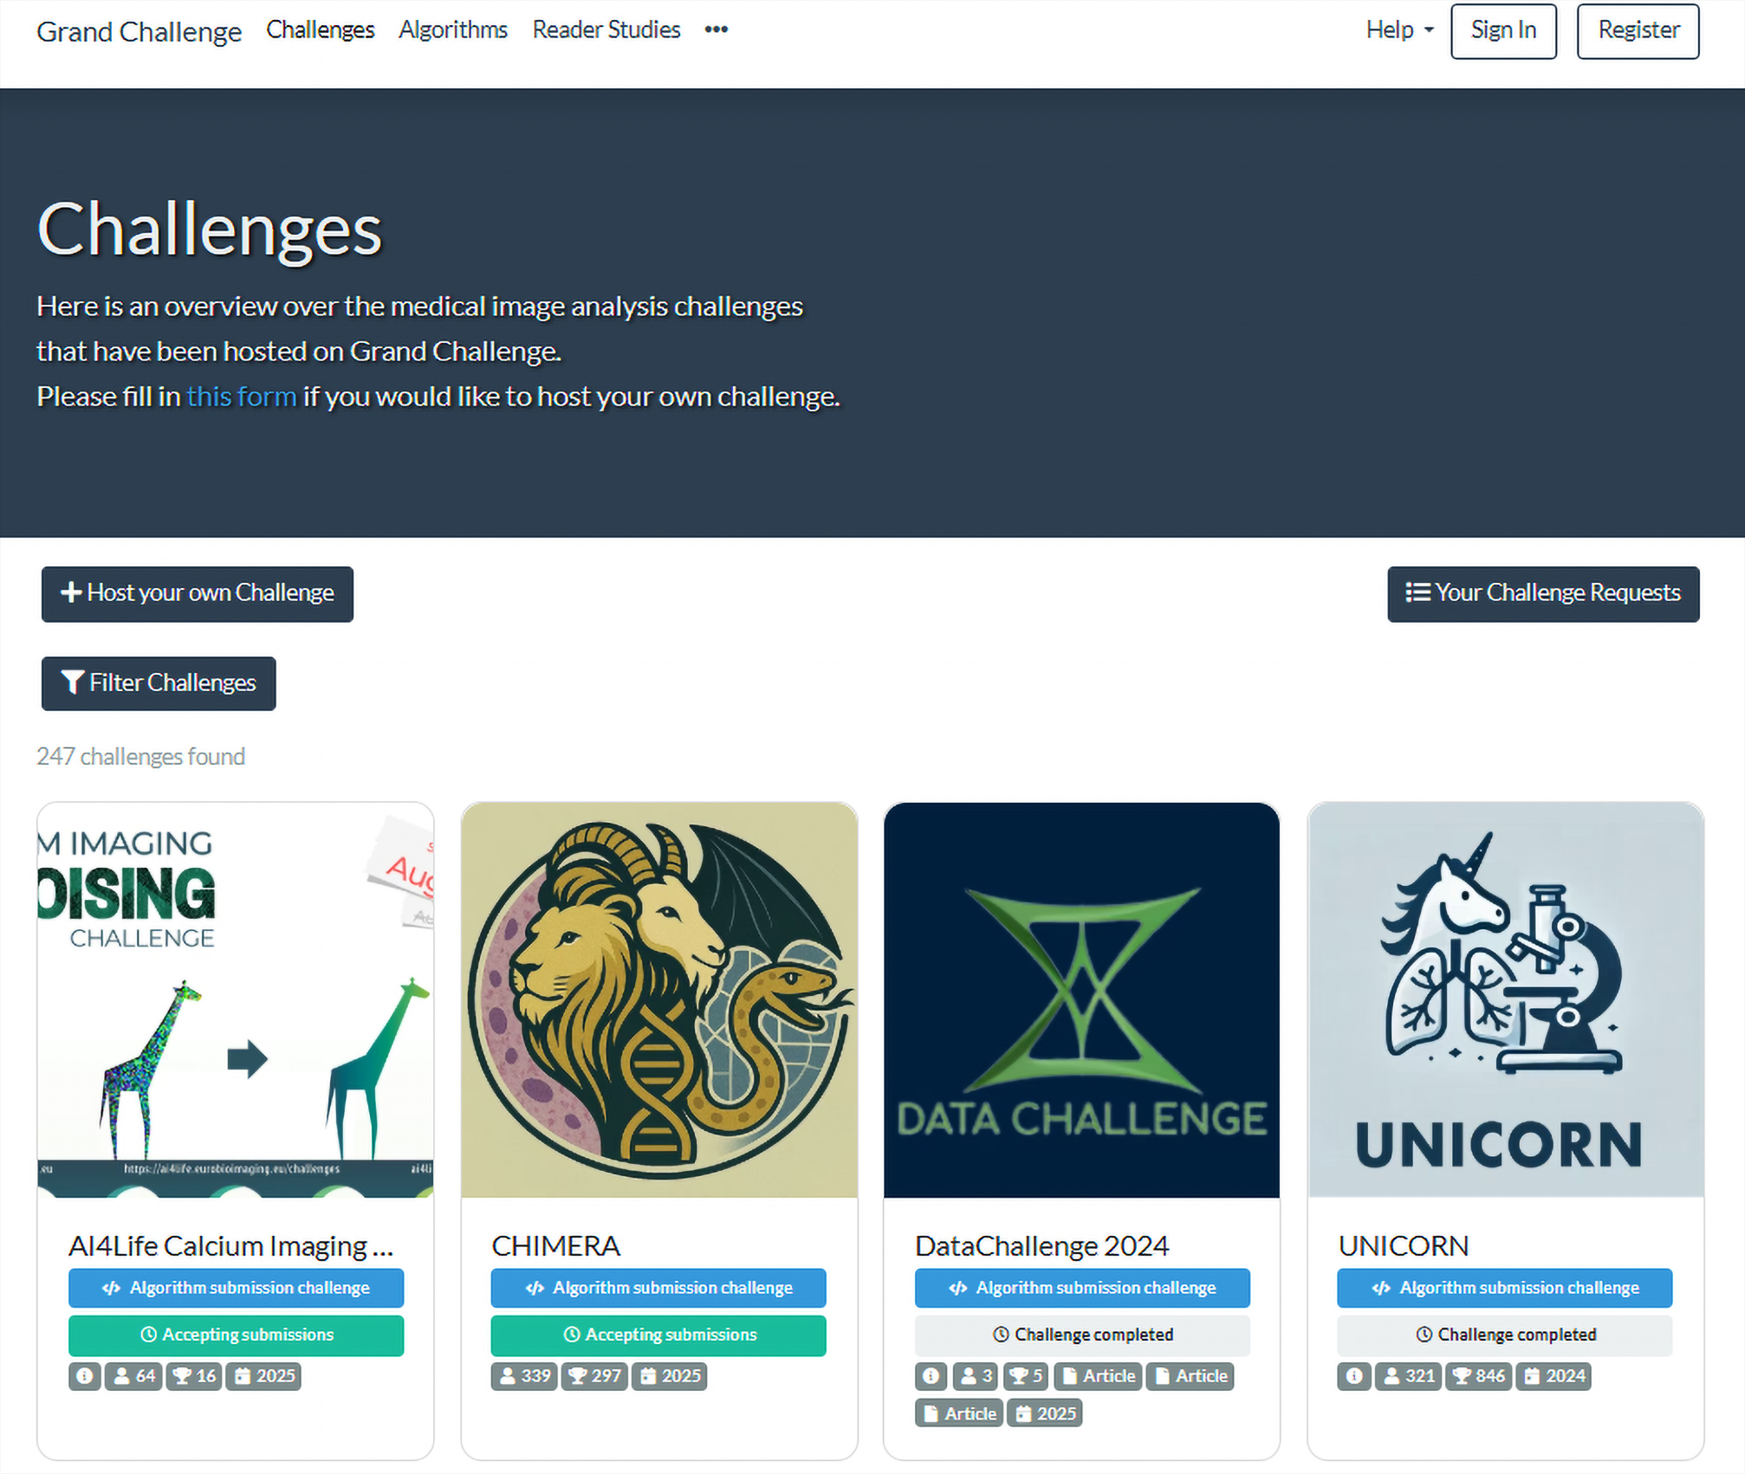
Task: Follow the 'this form' link
Action: [x=242, y=397]
